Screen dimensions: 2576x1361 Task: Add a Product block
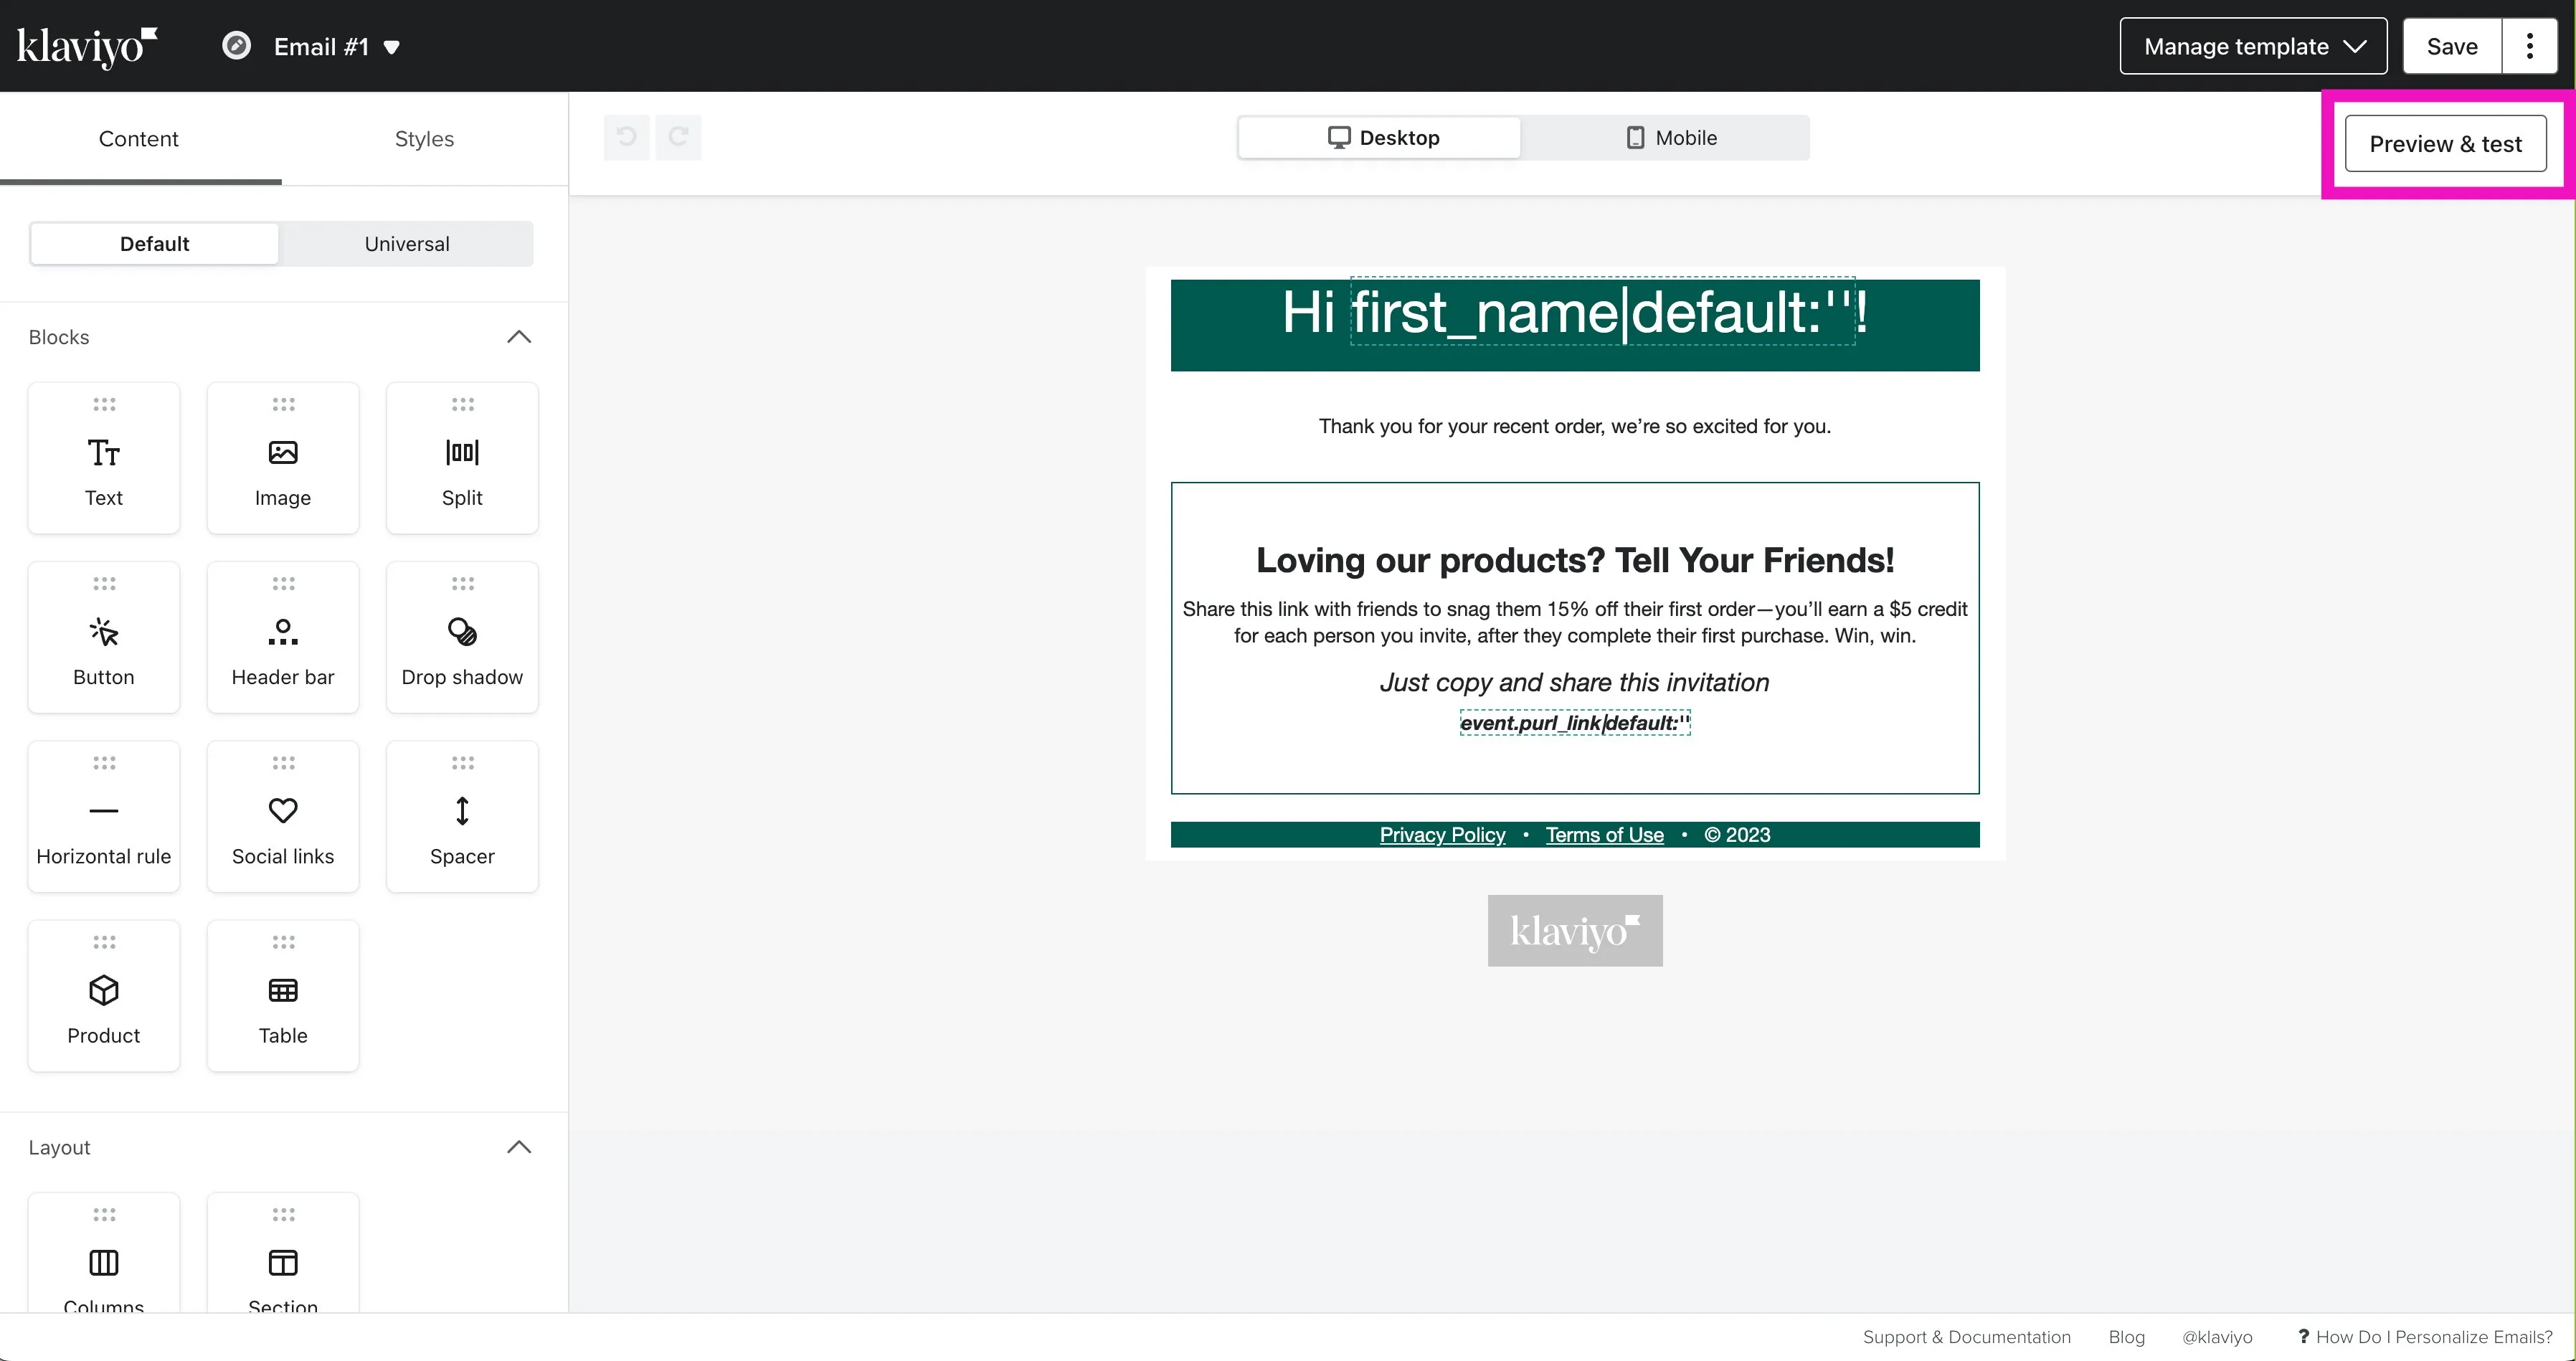104,995
